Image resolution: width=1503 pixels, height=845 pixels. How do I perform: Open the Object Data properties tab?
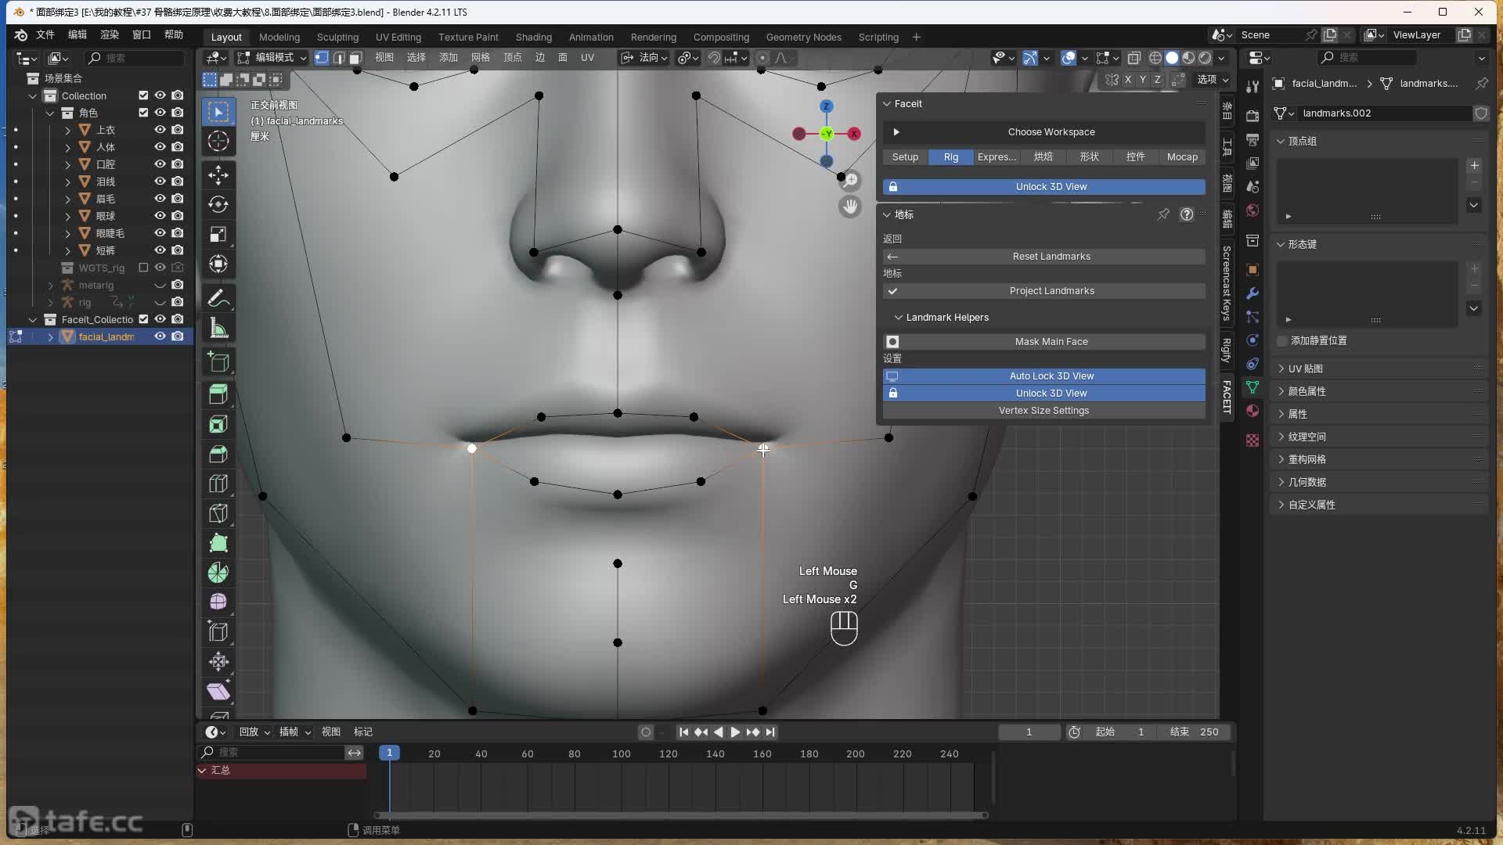click(1252, 387)
